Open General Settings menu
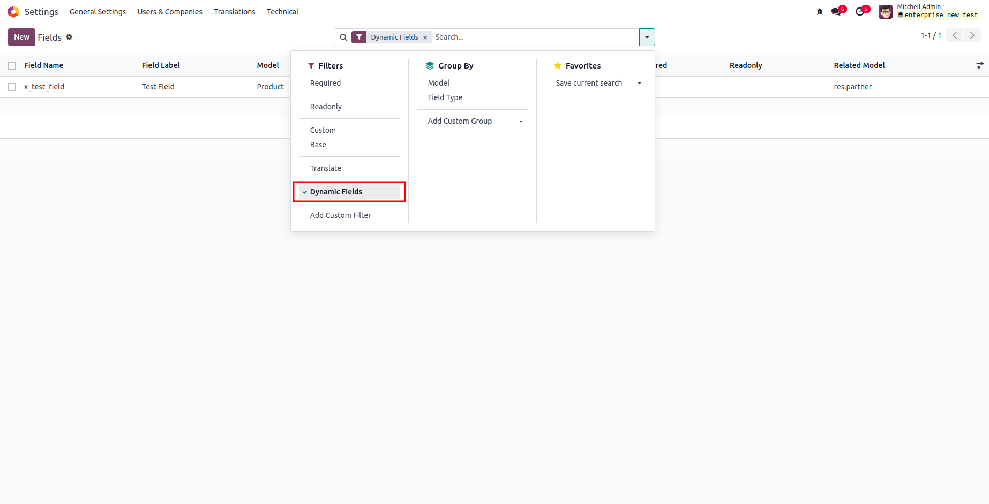Image resolution: width=989 pixels, height=504 pixels. 98,12
